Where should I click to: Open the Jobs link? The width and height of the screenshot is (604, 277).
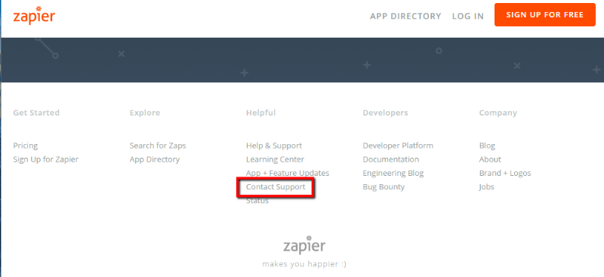(486, 187)
